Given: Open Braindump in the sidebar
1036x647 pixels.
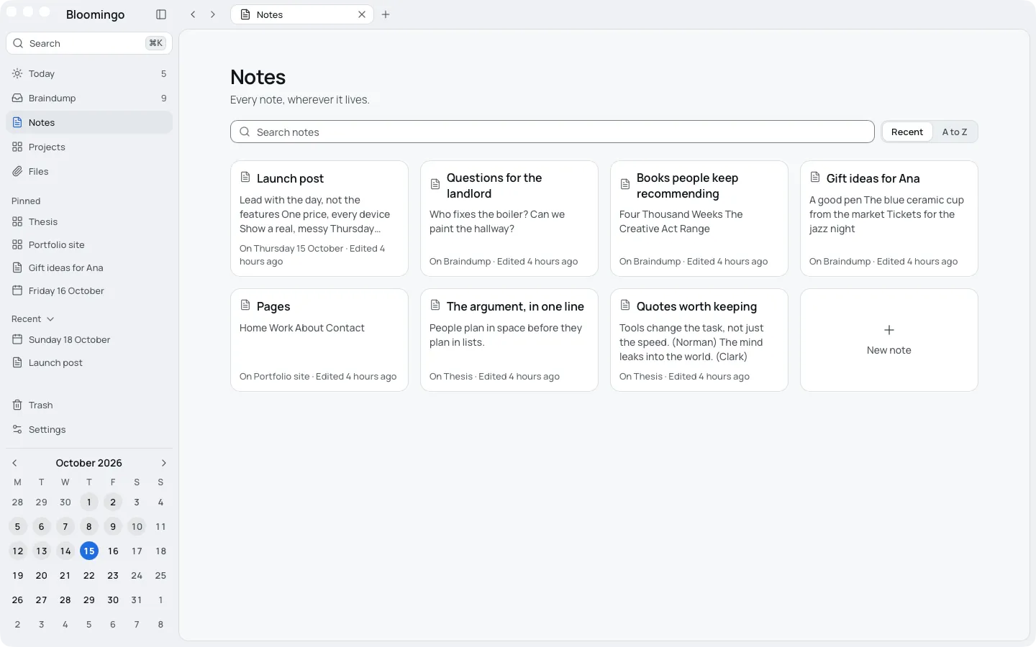Looking at the screenshot, I should 89,98.
